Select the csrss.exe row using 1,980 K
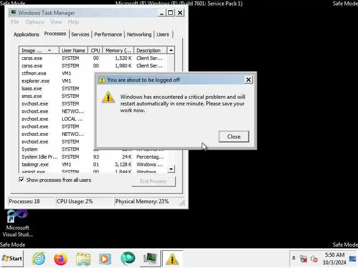The width and height of the screenshot is (358, 268). [94, 66]
